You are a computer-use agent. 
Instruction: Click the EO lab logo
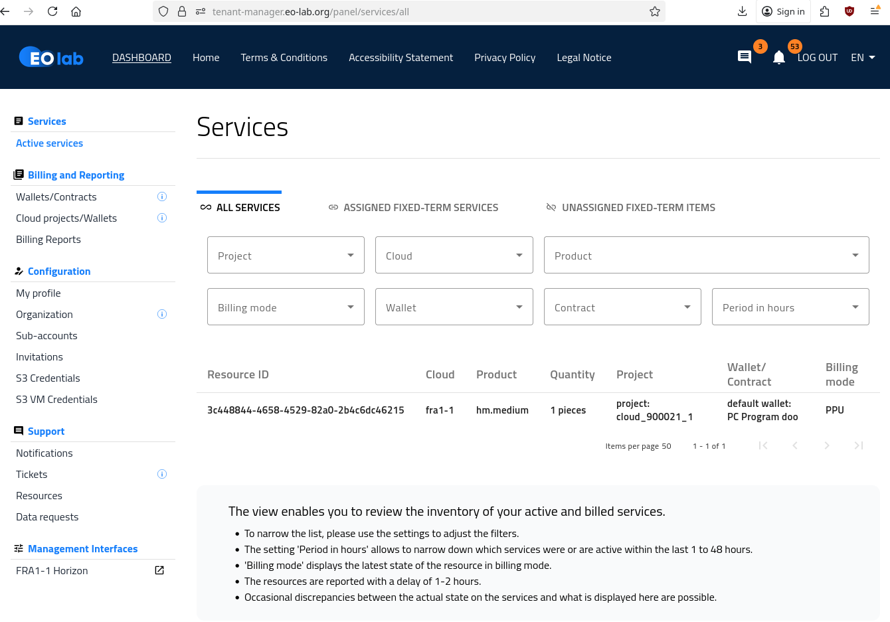(52, 58)
